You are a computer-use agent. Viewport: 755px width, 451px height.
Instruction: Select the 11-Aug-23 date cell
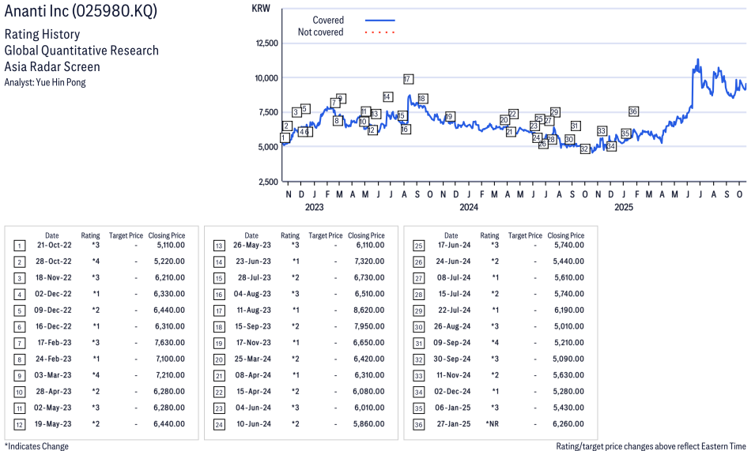pos(251,310)
